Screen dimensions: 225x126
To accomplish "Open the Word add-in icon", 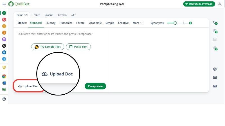I will (4, 83).
